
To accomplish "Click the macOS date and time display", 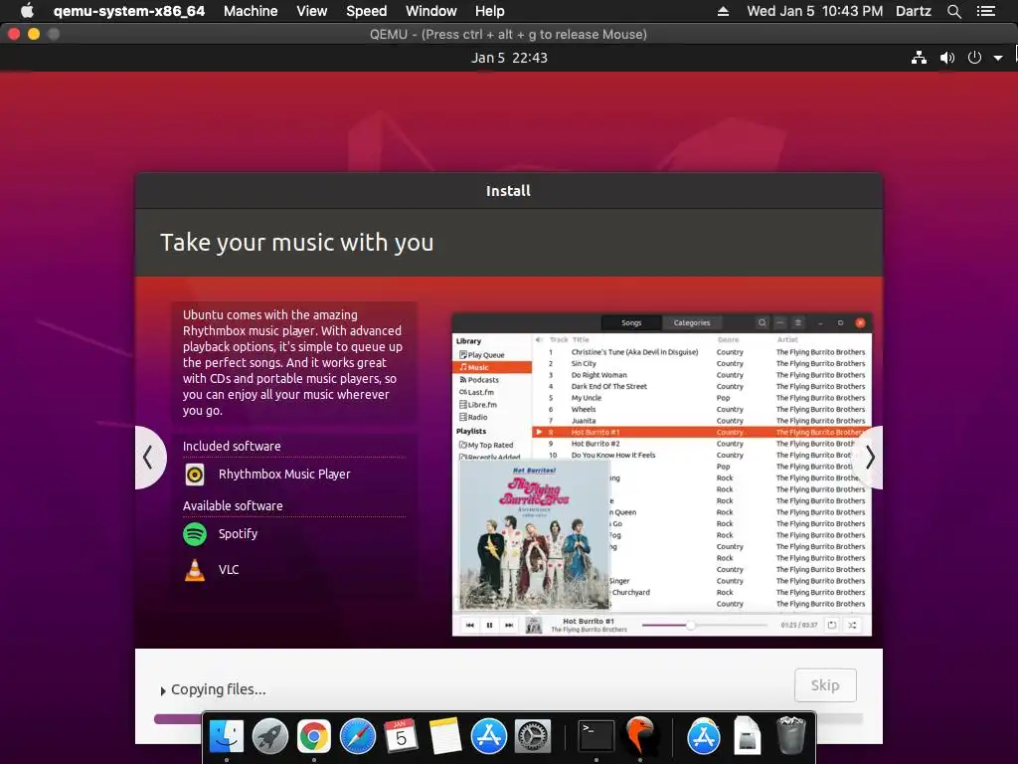I will pos(815,11).
